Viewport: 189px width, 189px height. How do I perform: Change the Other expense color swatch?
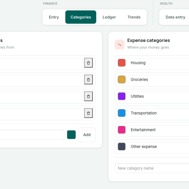pos(122,146)
